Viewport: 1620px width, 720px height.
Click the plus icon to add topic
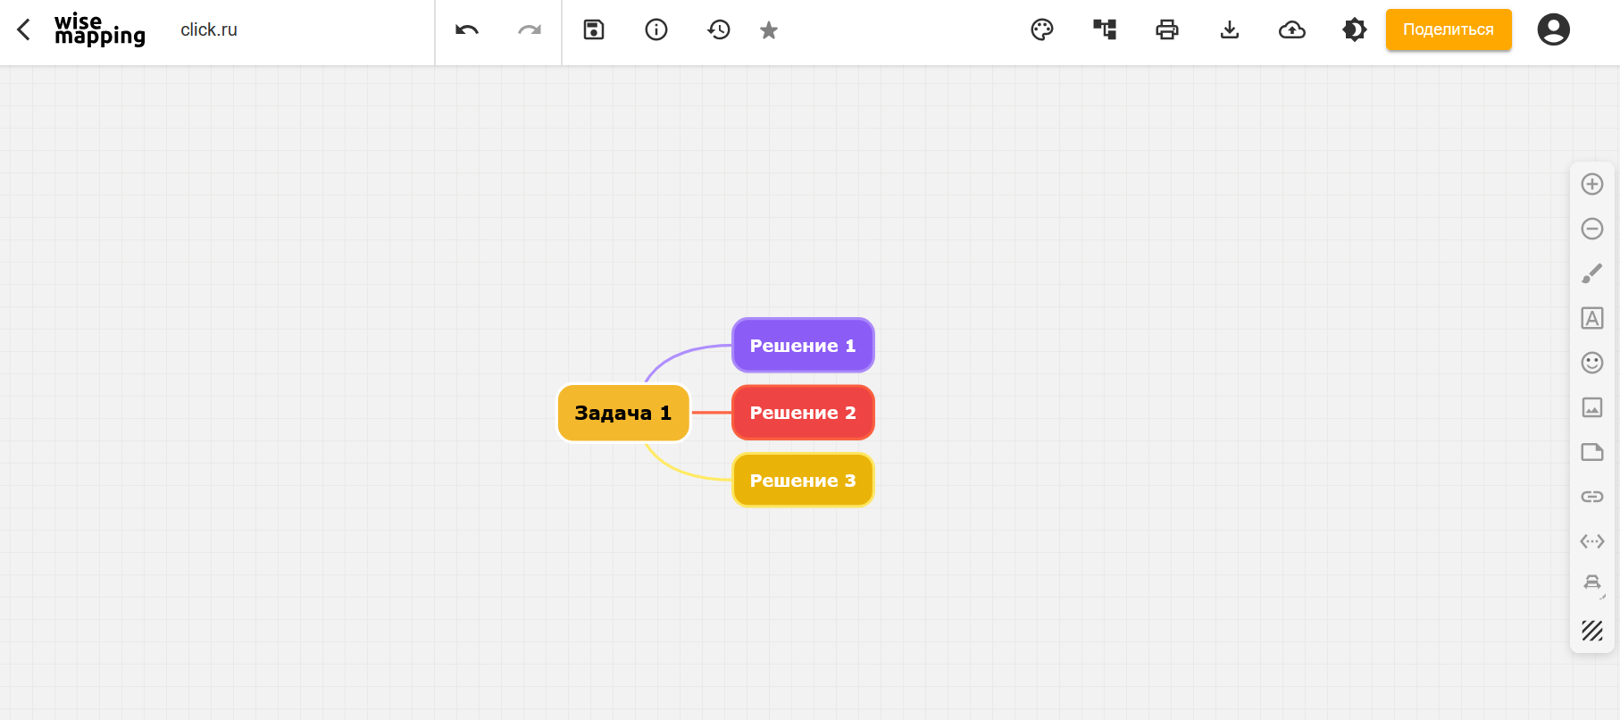[x=1592, y=184]
